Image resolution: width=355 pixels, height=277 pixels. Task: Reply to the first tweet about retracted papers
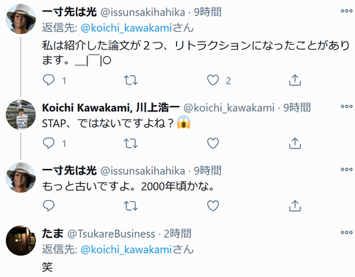[49, 80]
